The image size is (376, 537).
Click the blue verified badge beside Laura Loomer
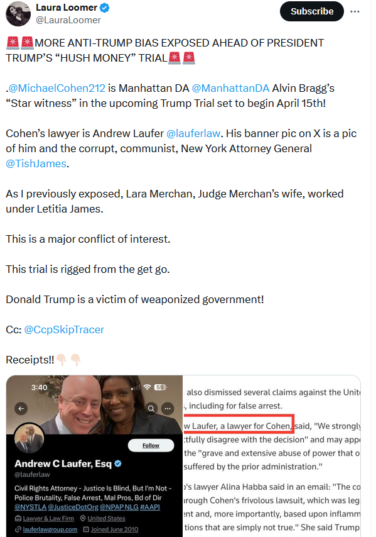coord(104,8)
